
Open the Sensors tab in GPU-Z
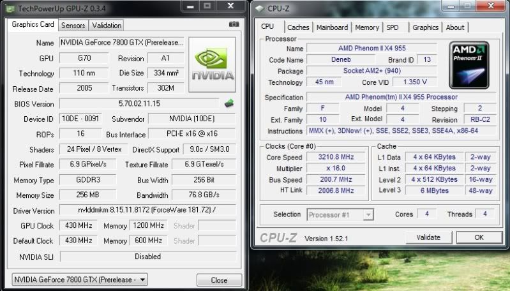pos(73,26)
